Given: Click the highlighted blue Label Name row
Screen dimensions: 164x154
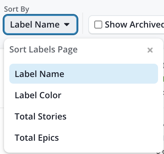Looking at the screenshot, I should pyautogui.click(x=84, y=74).
